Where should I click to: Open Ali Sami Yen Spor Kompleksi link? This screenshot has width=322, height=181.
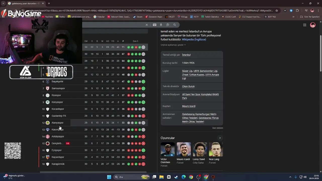[x=200, y=96]
